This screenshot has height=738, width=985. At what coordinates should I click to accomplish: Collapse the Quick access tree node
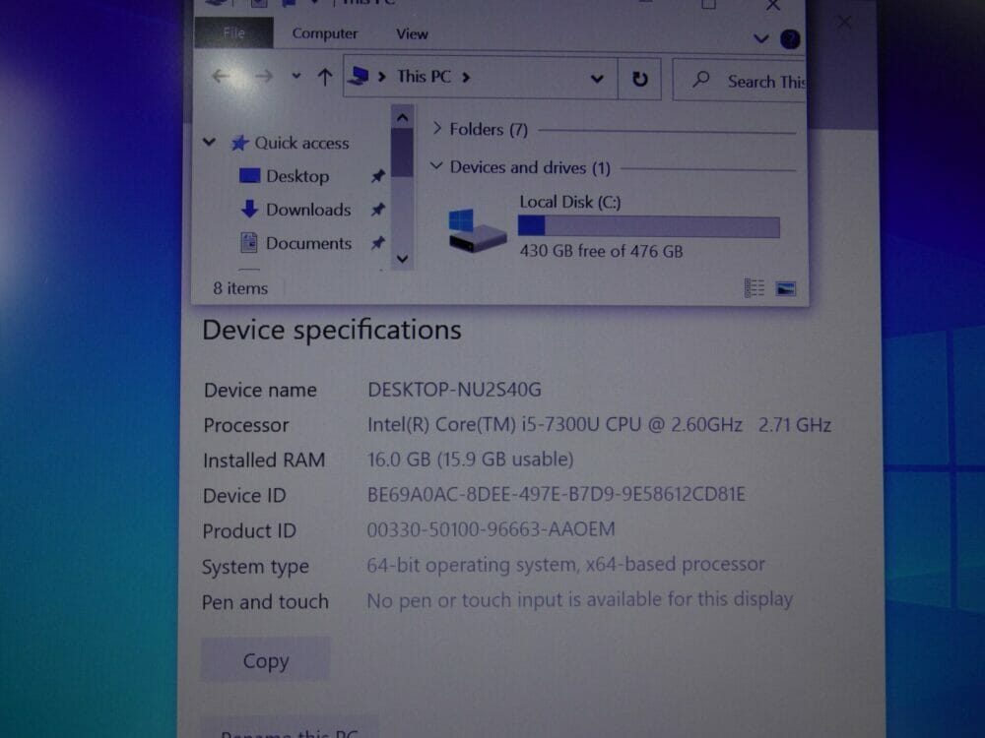click(209, 143)
